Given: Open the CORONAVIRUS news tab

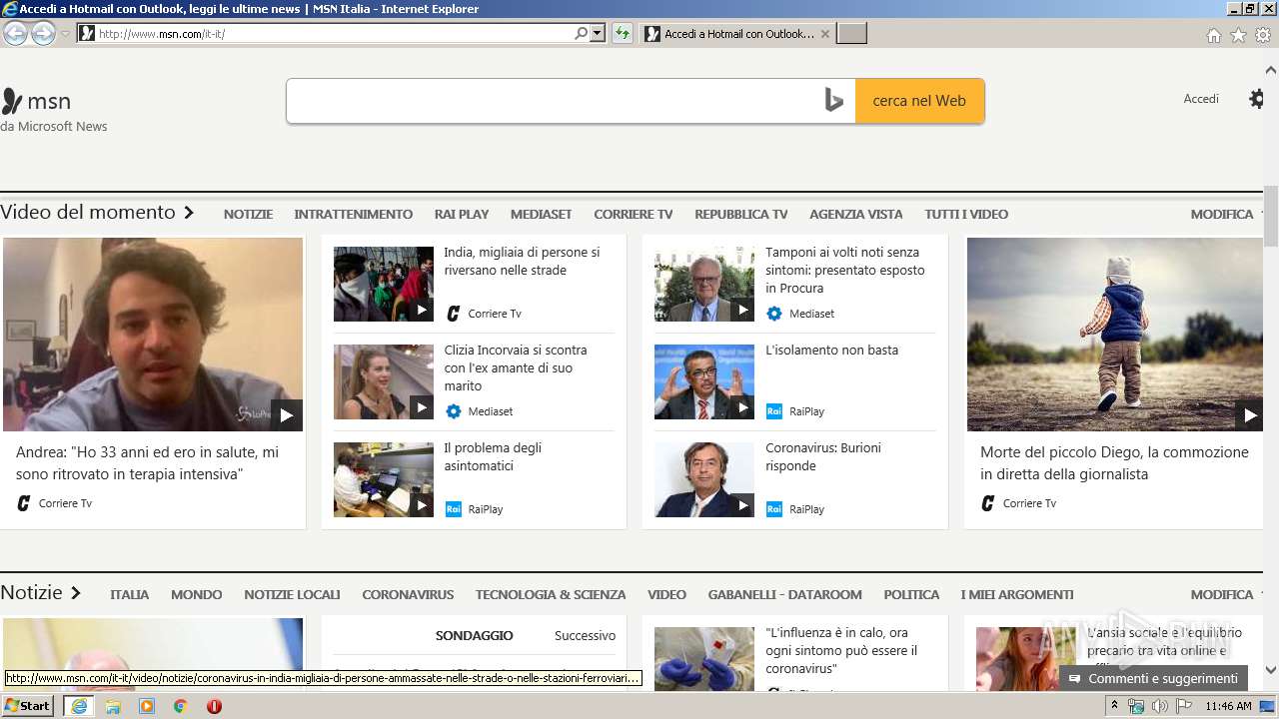Looking at the screenshot, I should click(408, 594).
